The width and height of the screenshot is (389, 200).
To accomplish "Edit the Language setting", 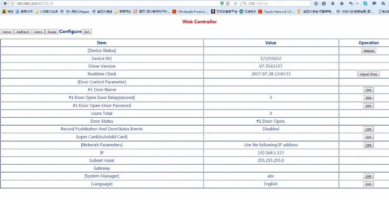I will [369, 184].
